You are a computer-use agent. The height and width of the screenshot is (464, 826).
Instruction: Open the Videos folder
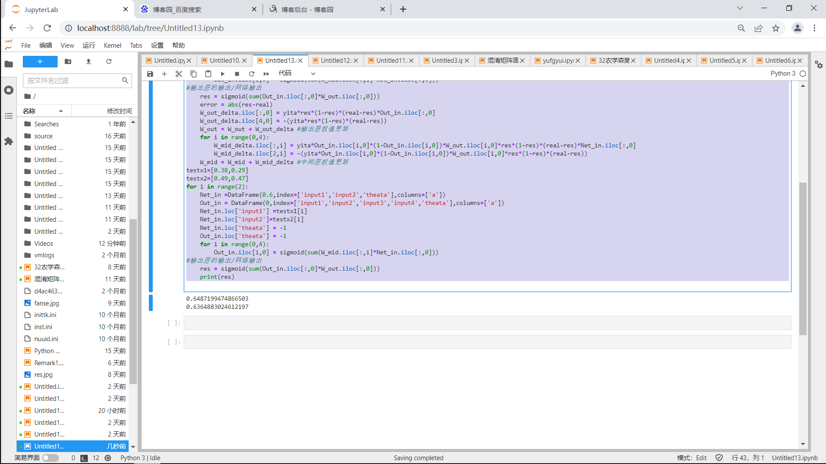coord(44,243)
